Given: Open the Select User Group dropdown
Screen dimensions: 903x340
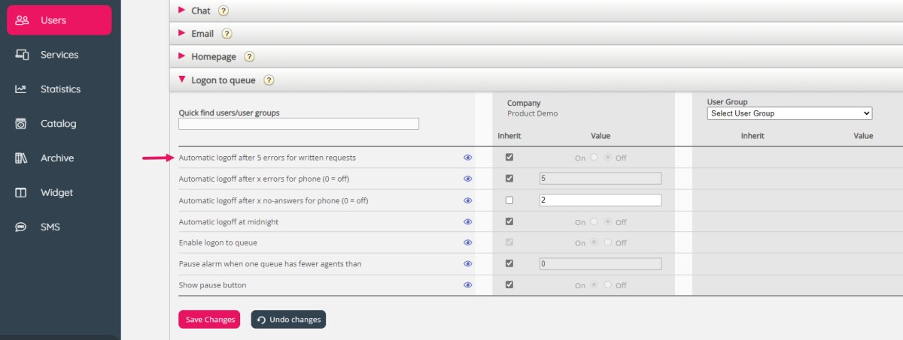Looking at the screenshot, I should (789, 113).
